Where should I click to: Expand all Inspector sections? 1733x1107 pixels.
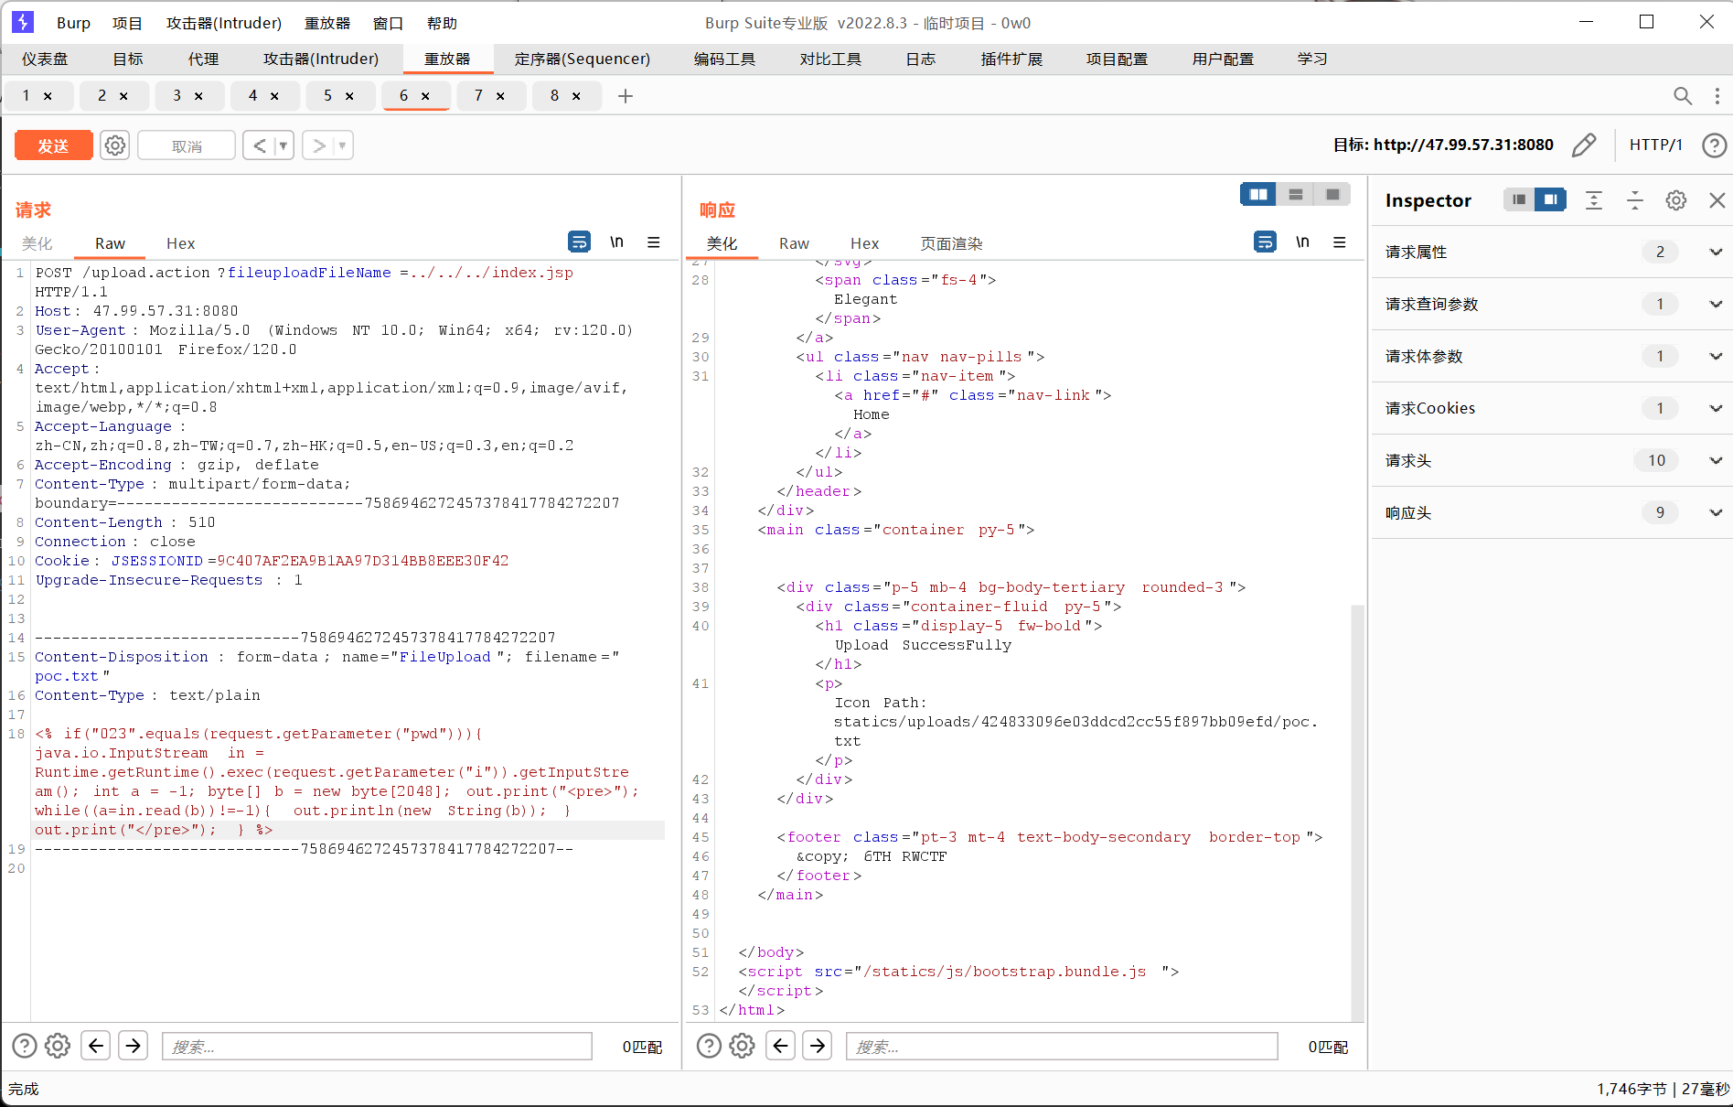click(1594, 200)
